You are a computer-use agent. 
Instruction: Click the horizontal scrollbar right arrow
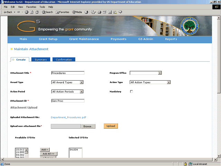[215, 159]
